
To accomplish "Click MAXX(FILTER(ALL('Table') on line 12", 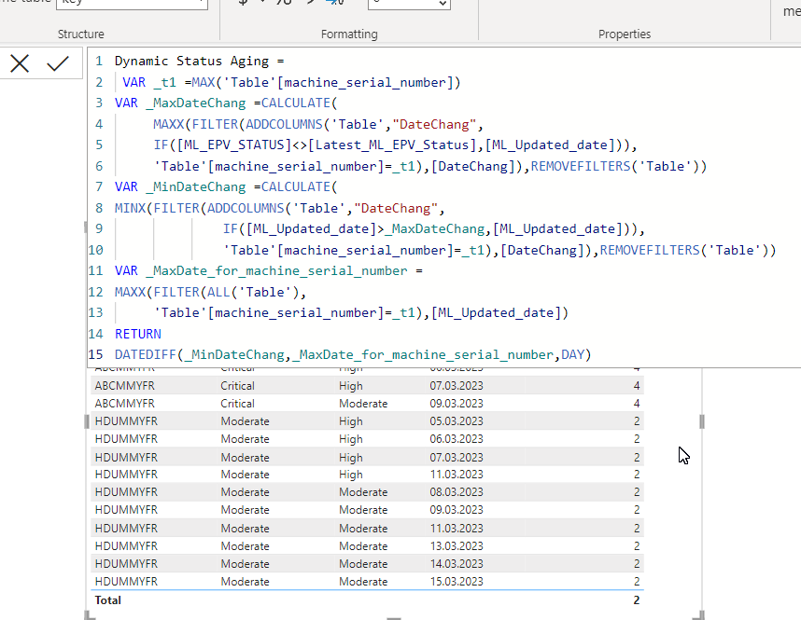I will click(x=207, y=292).
